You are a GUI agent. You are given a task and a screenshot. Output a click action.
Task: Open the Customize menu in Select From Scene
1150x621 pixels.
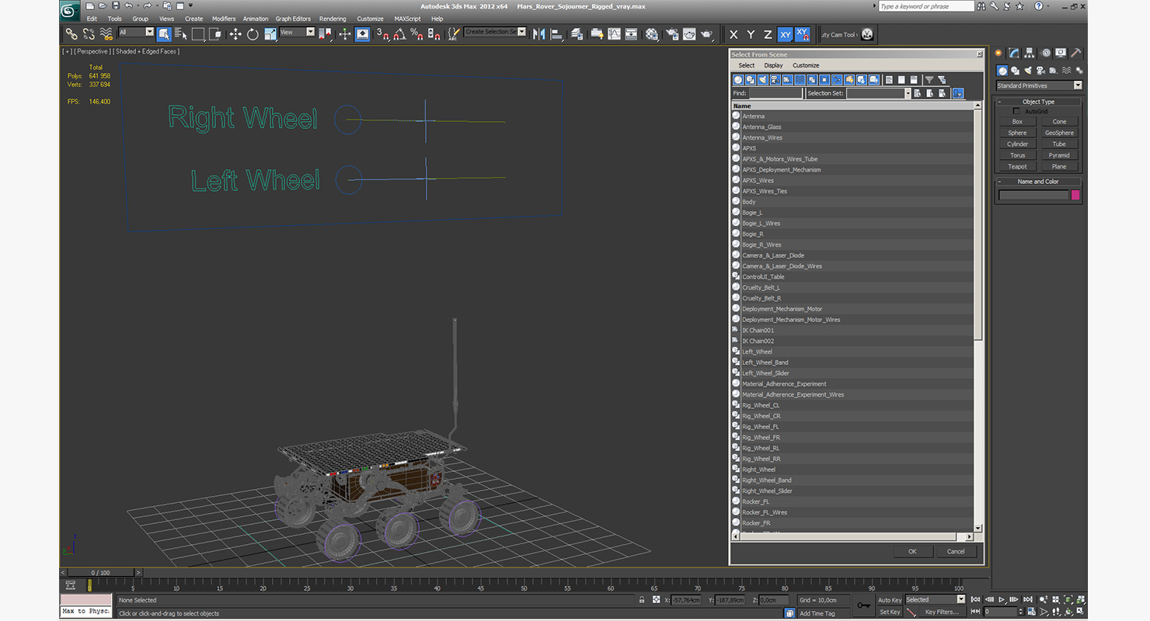click(806, 65)
